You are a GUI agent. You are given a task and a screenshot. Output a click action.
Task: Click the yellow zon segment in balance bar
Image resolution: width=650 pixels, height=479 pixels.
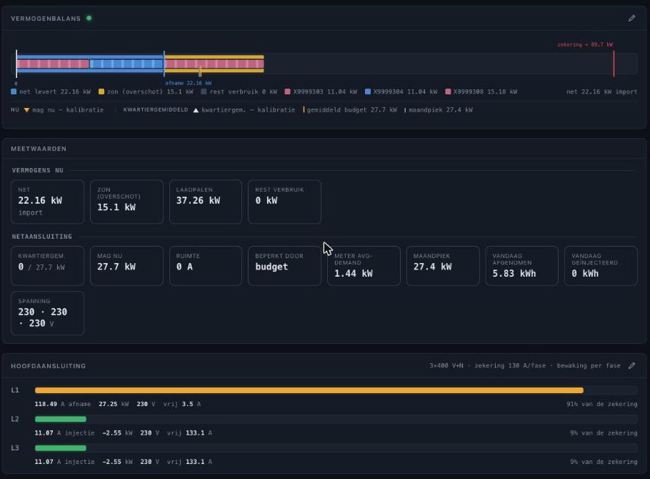[214, 64]
